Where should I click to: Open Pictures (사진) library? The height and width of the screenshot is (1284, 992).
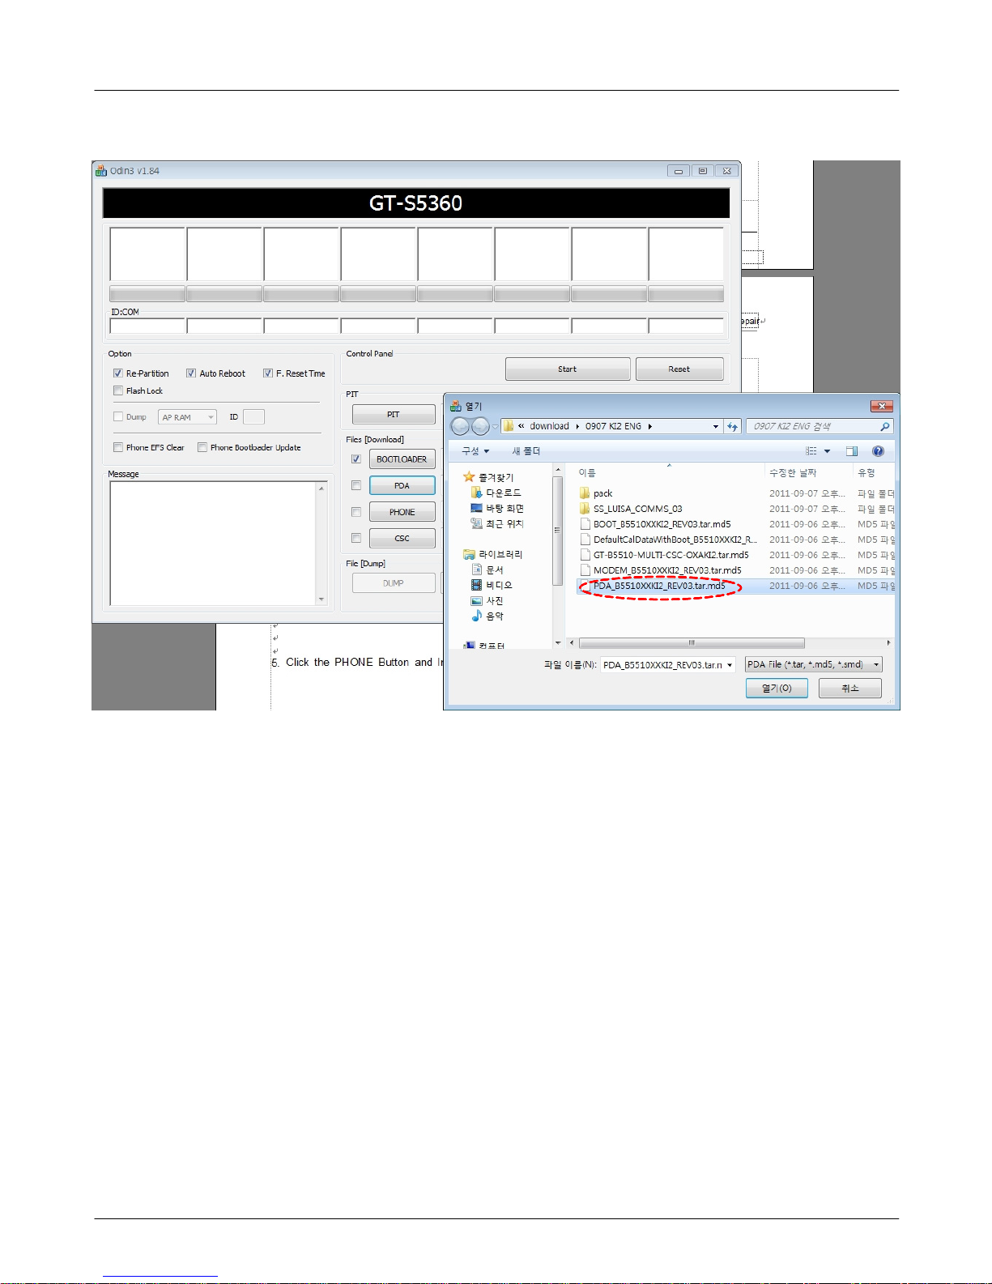[487, 600]
